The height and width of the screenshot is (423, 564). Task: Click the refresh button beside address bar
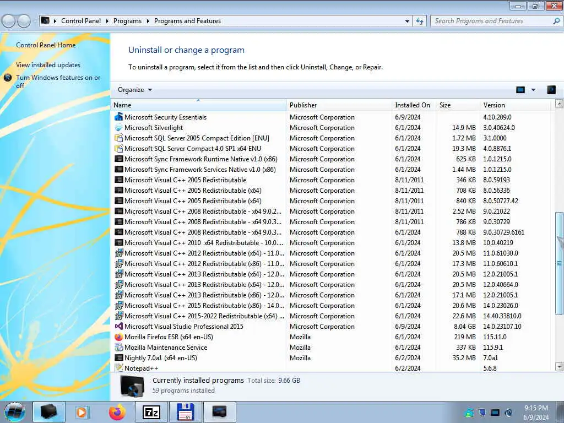point(420,21)
